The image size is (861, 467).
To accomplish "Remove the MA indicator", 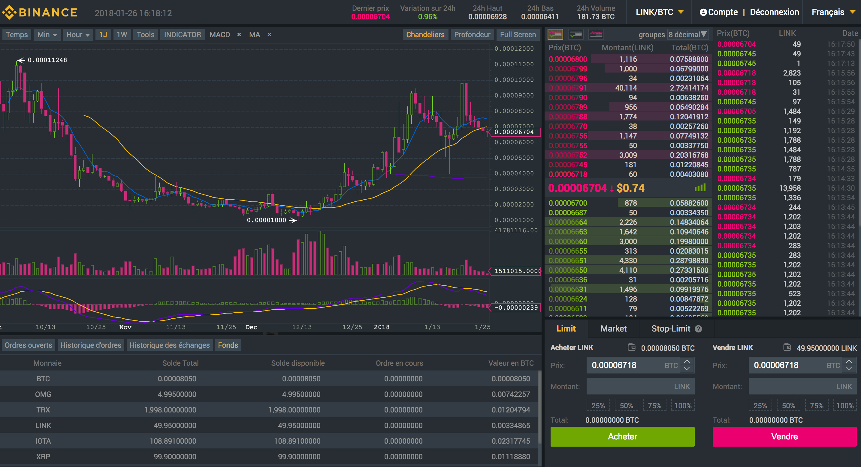I will 269,34.
